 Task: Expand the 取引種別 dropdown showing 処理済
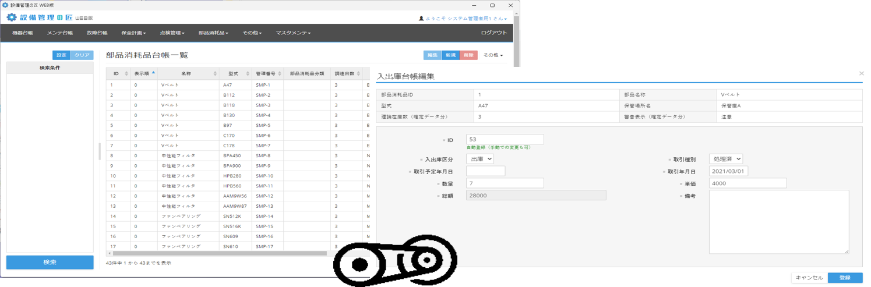725,159
